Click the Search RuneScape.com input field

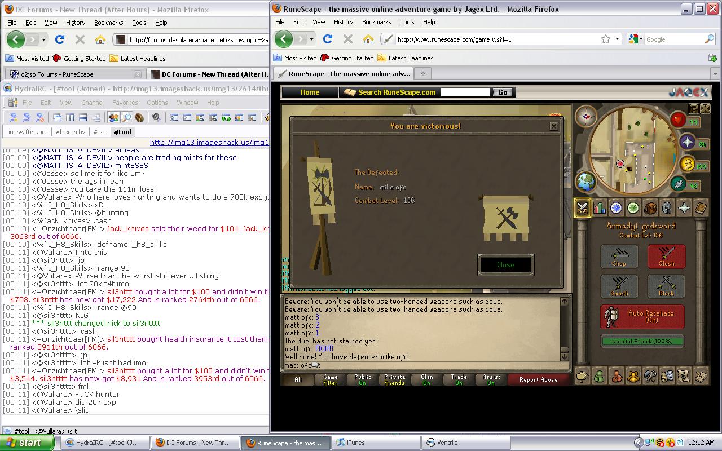pyautogui.click(x=466, y=92)
